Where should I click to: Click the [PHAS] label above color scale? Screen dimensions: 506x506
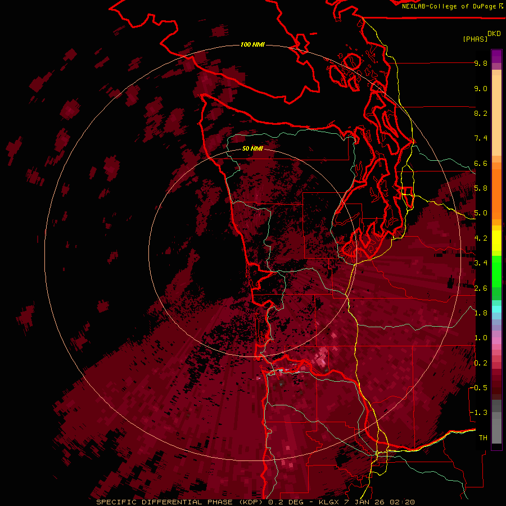(475, 39)
